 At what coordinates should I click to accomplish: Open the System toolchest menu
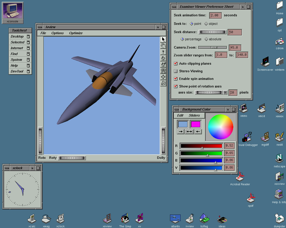click(16, 60)
